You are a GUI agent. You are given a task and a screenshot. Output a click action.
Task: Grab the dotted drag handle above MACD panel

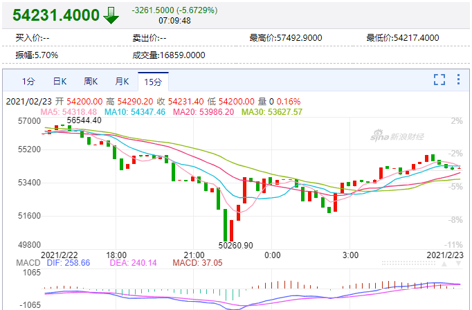pos(408,263)
